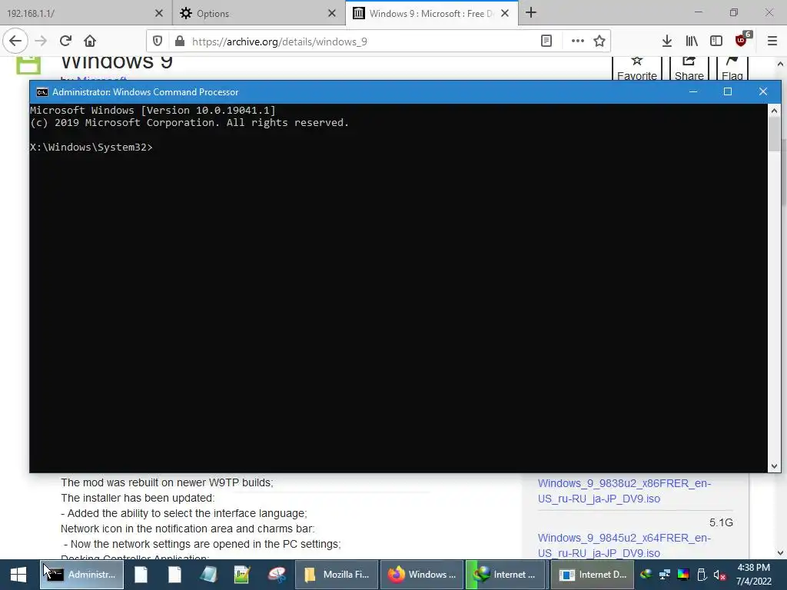Click the command prompt scroll up arrow
787x590 pixels.
tap(774, 111)
